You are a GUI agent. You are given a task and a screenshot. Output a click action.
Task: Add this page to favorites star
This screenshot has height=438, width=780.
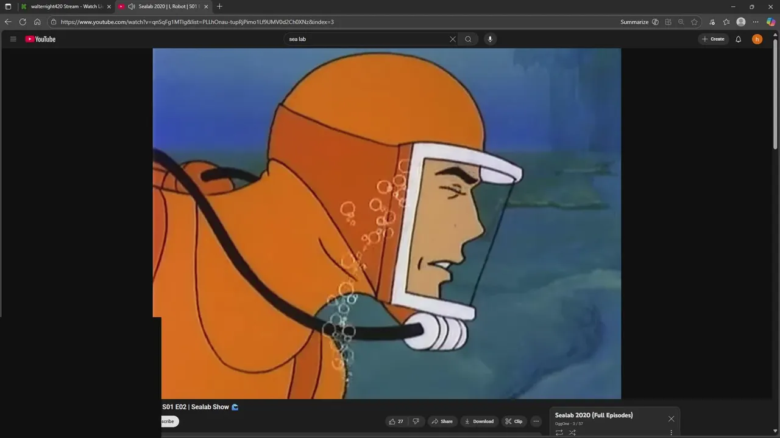695,22
